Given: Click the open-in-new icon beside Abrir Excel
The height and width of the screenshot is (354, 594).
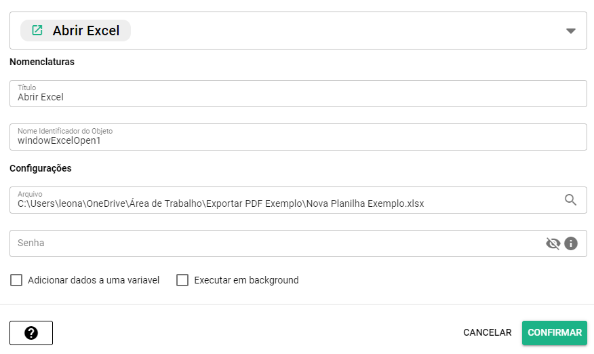Looking at the screenshot, I should tap(37, 31).
